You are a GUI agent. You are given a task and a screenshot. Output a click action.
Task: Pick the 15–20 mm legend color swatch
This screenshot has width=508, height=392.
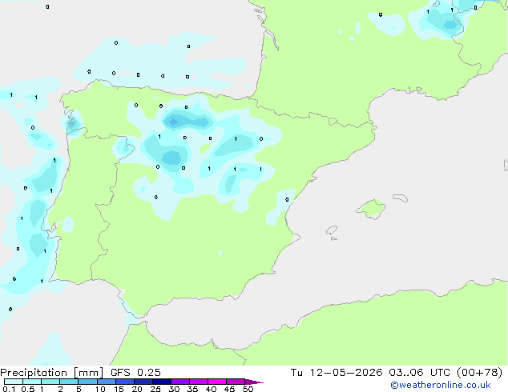[125, 382]
